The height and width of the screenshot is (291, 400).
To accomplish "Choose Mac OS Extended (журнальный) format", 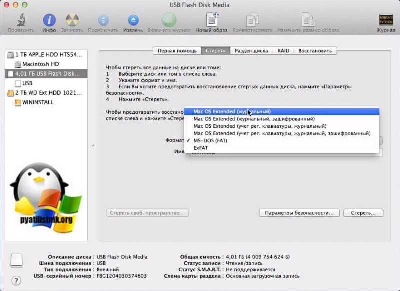I will tap(282, 111).
